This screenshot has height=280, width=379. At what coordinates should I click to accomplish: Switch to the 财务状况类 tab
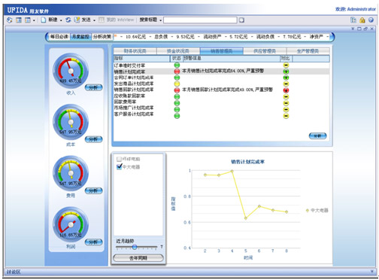135,51
